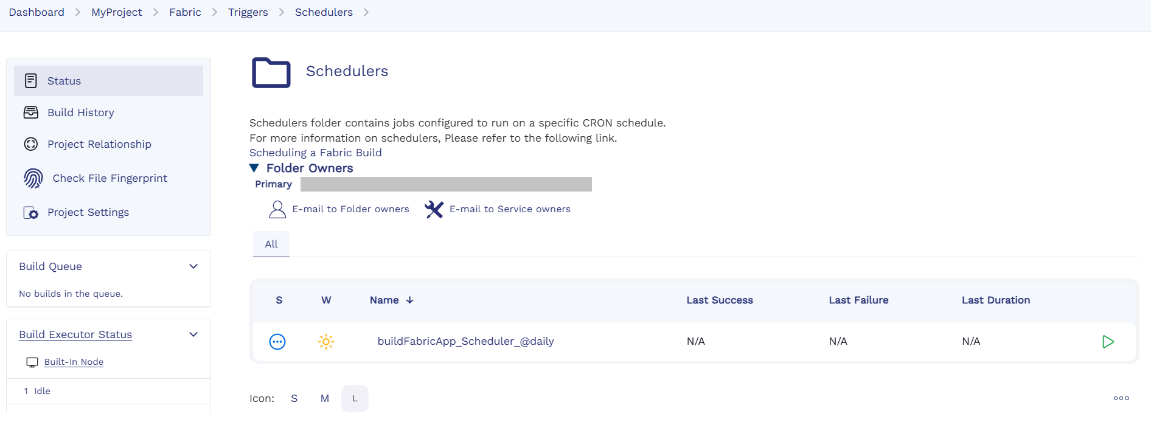Open the Status sidebar item

tap(64, 81)
